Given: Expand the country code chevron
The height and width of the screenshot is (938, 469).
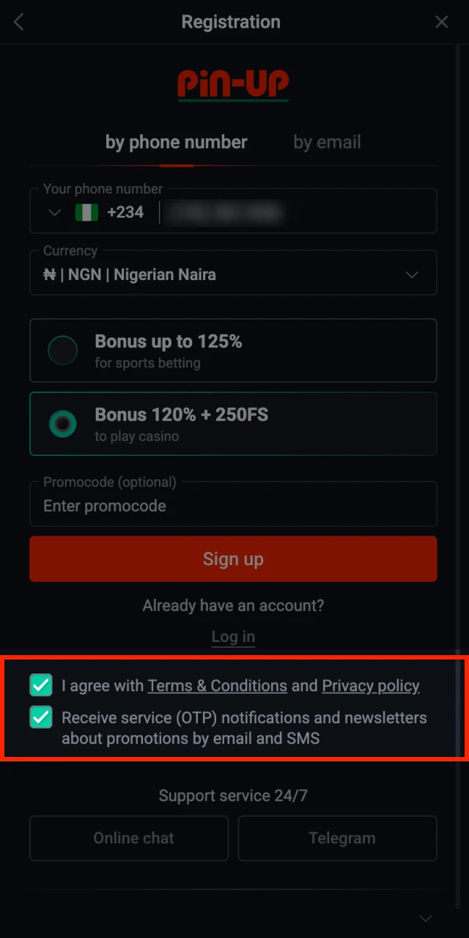Looking at the screenshot, I should 54,213.
